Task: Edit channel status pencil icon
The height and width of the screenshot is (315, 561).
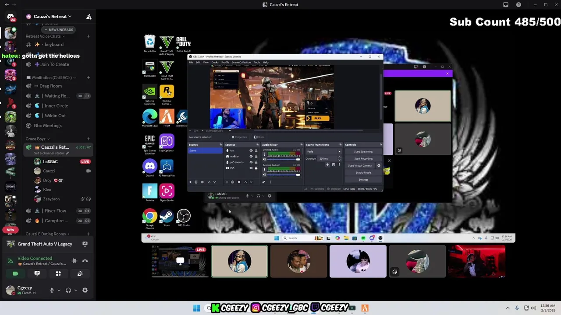Action: 67,153
